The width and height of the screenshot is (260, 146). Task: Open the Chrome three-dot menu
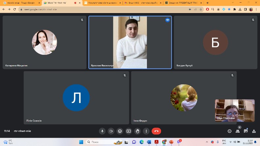pos(256,10)
